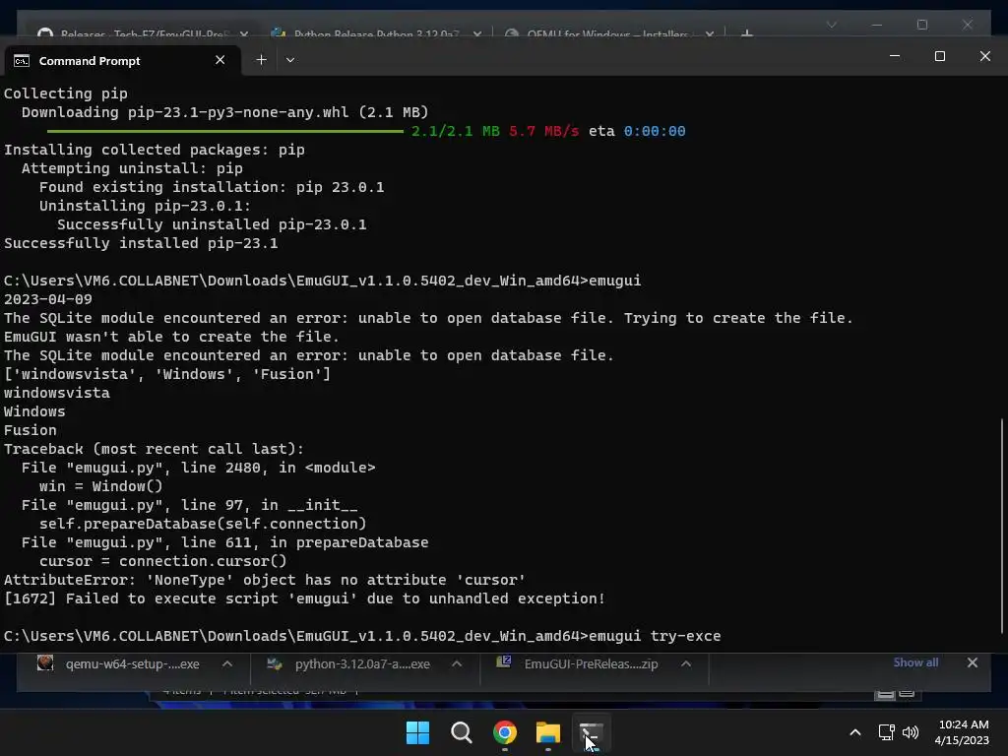Maximize the terminal window
Image resolution: width=1008 pixels, height=756 pixels.
pyautogui.click(x=939, y=56)
